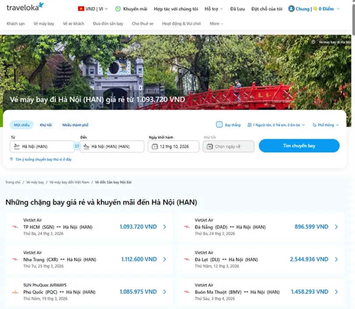Viewport: 355px width, 309px height.
Task: Click the departure date calendar icon
Action: coord(155,147)
